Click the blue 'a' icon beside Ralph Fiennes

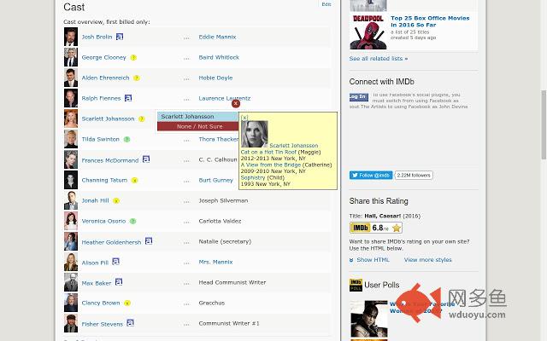pos(128,98)
